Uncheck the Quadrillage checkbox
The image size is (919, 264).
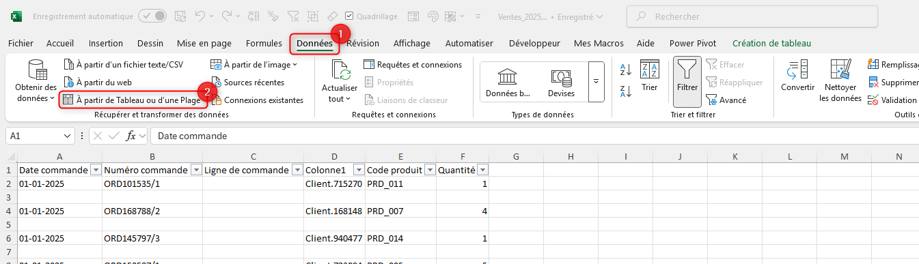(350, 16)
